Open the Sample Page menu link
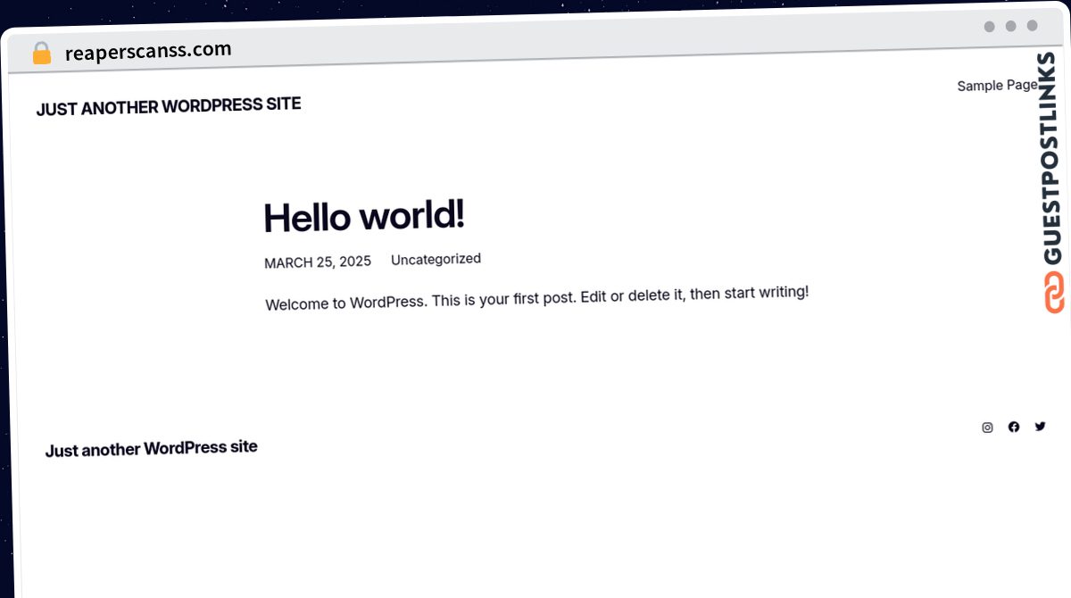 point(997,86)
